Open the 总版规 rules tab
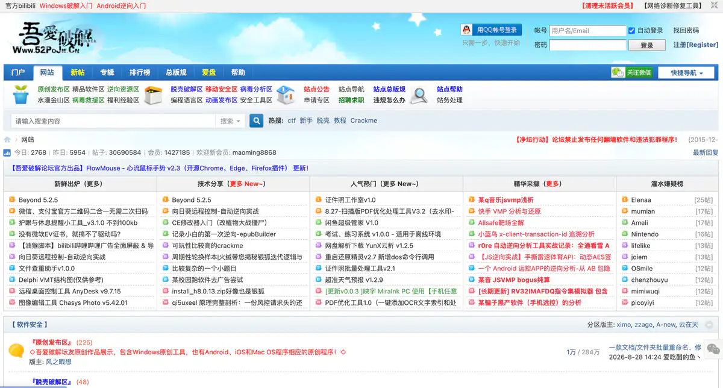This screenshot has height=388, width=723. tap(176, 72)
